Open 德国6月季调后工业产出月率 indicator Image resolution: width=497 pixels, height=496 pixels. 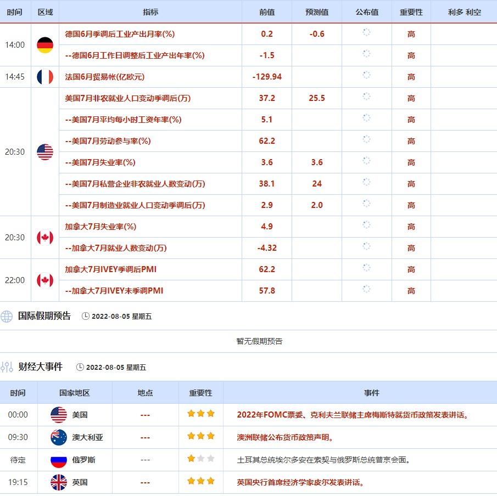point(120,34)
